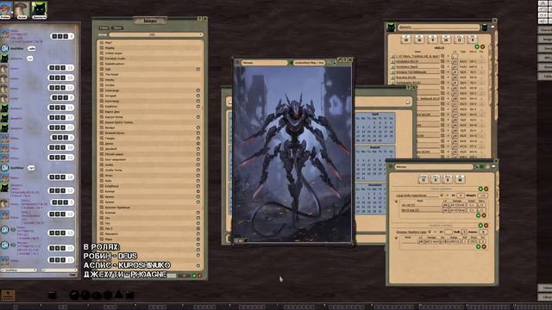Click orange edit button in Images window footer
Screen dimensions: 552x310
[200, 276]
